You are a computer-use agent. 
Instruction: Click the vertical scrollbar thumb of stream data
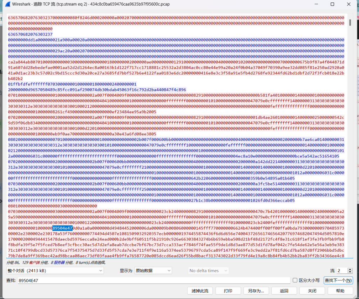(350, 22)
